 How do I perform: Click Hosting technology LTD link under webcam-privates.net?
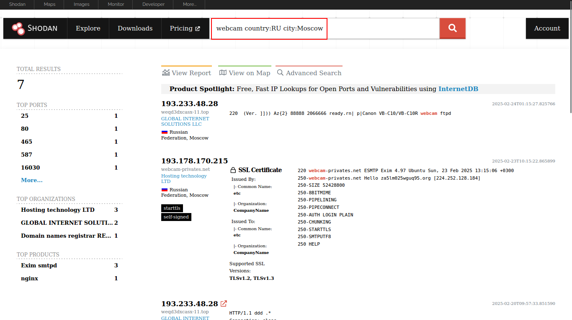[x=184, y=179]
